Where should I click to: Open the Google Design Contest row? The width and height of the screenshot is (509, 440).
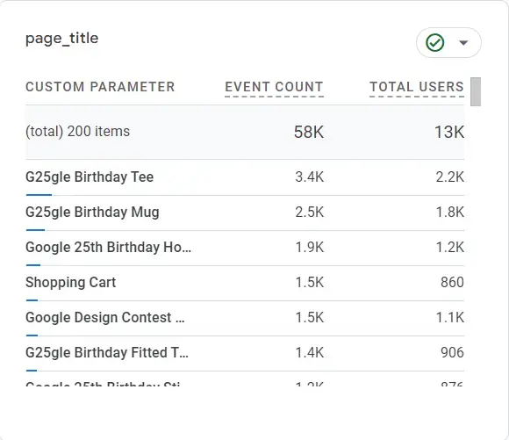(245, 318)
